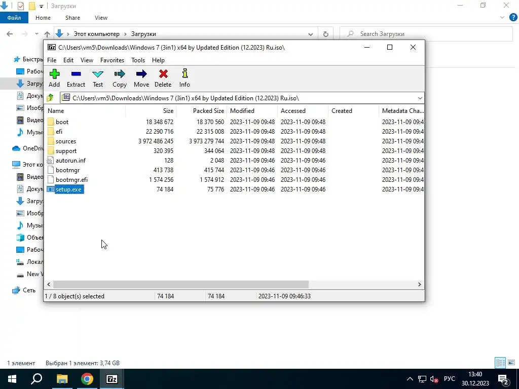The image size is (519, 389).
Task: Sort by the Packed Size column
Action: coord(201,111)
